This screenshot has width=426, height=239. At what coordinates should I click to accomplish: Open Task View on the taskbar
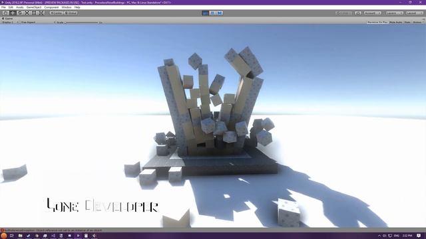12,236
